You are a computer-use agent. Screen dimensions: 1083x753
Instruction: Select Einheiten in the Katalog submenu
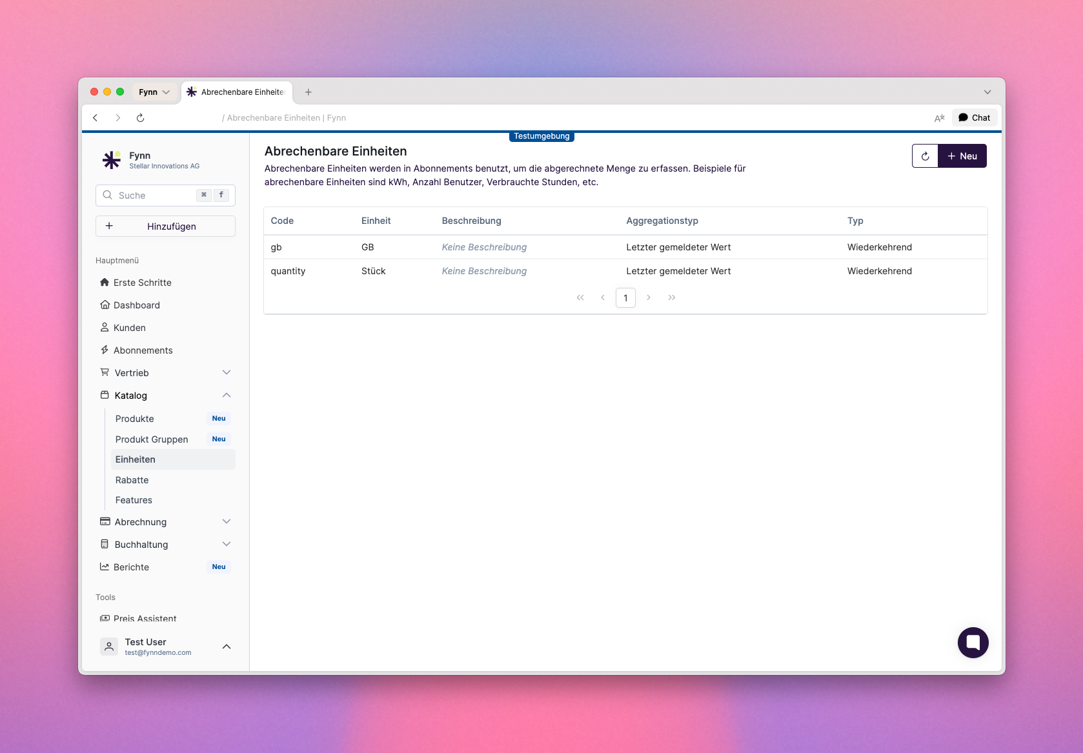click(x=173, y=459)
